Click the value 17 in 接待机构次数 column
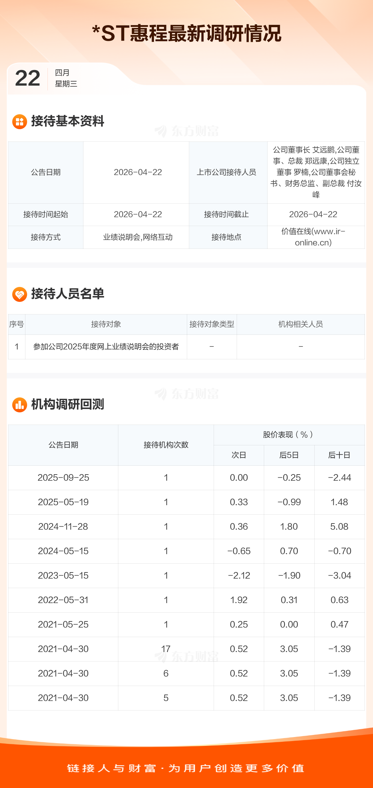 (166, 649)
